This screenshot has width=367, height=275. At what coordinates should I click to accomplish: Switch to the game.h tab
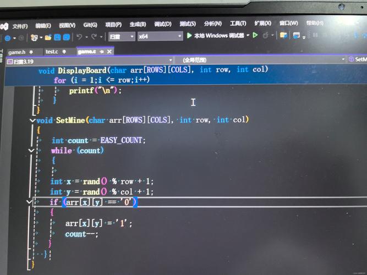click(x=17, y=52)
